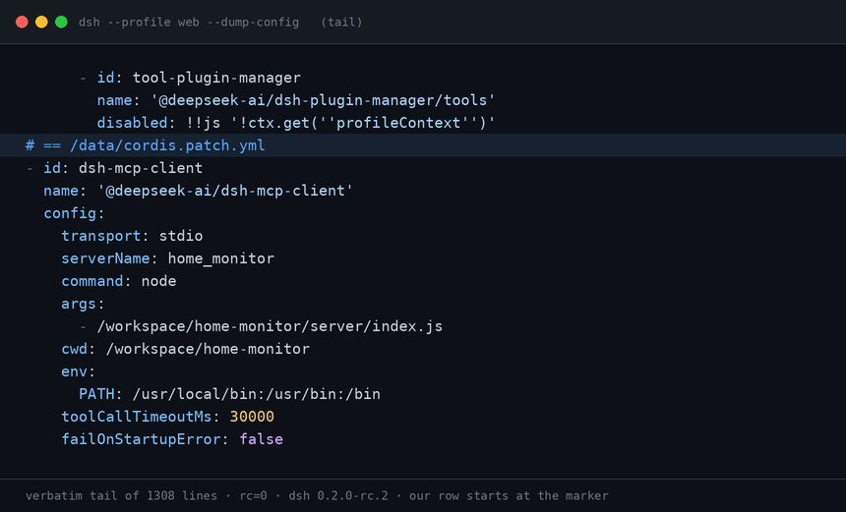Click the 'disabled: !!js' line
The width and height of the screenshot is (846, 512).
(296, 123)
